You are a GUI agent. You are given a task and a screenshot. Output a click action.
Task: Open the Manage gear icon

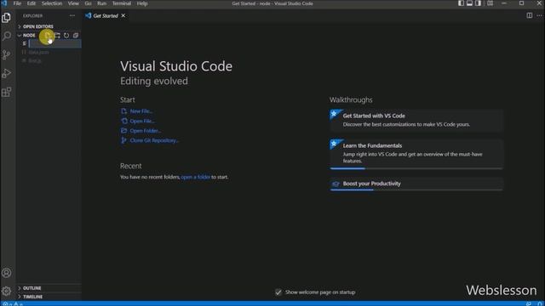tap(6, 291)
